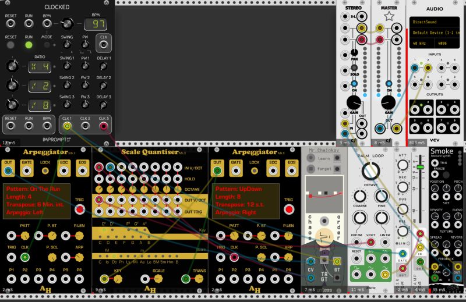Click the right Arpeggiator EOS jack

pyautogui.click(x=292, y=171)
